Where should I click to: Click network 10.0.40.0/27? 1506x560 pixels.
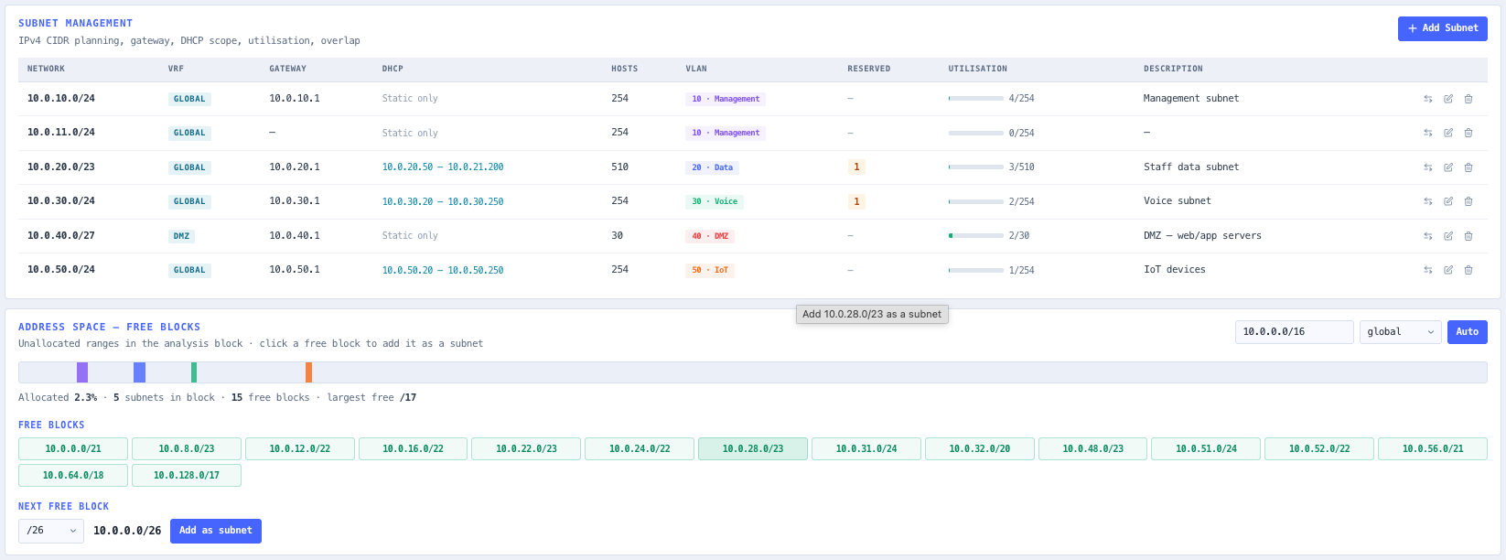(x=61, y=236)
